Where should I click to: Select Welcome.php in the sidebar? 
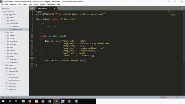tap(17, 29)
